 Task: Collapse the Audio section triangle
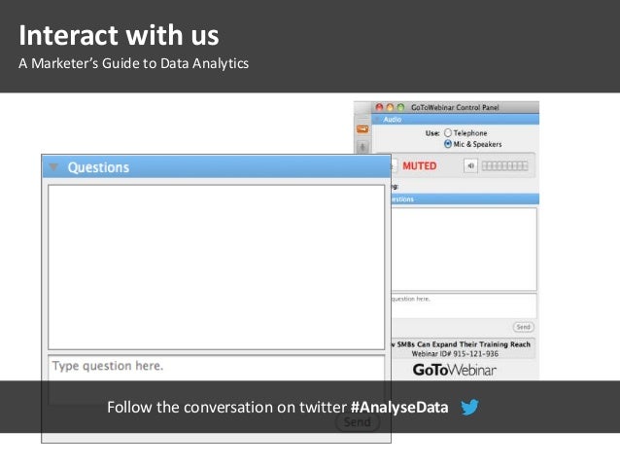pyautogui.click(x=378, y=120)
